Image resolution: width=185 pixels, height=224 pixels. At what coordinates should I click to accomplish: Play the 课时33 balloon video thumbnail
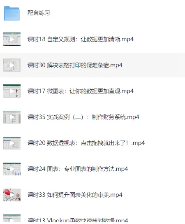(x=12, y=195)
